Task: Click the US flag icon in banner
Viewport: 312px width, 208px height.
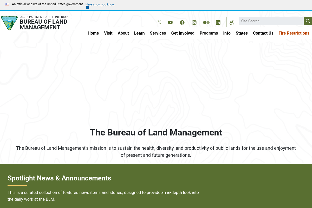Action: tap(7, 4)
